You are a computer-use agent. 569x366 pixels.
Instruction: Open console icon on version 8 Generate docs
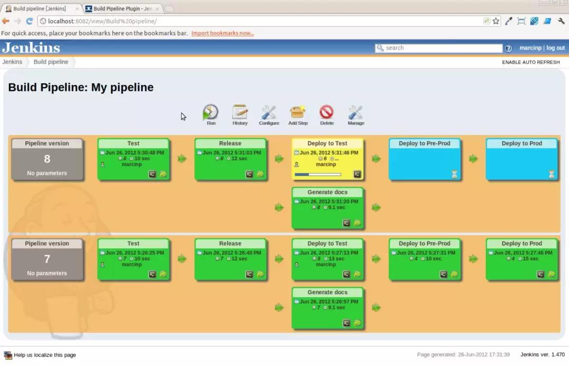[x=347, y=223]
